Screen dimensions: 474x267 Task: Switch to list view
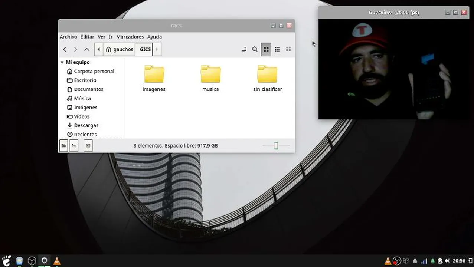tap(277, 49)
